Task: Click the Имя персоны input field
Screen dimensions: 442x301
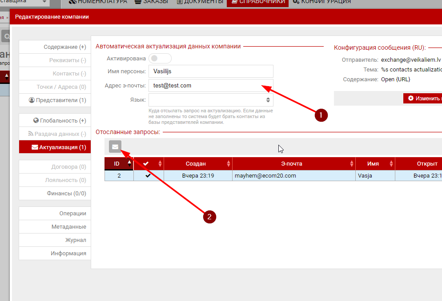Action: coord(211,71)
